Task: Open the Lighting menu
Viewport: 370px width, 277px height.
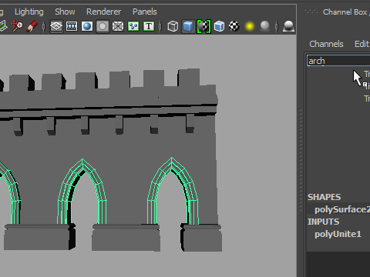Action: pos(29,12)
